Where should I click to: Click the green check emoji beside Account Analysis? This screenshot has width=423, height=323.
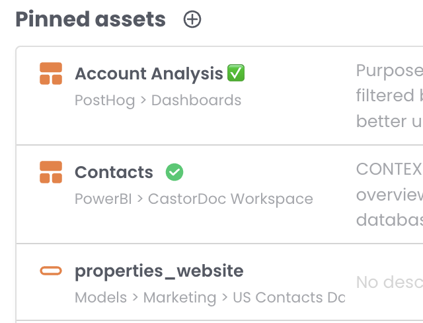pos(236,73)
